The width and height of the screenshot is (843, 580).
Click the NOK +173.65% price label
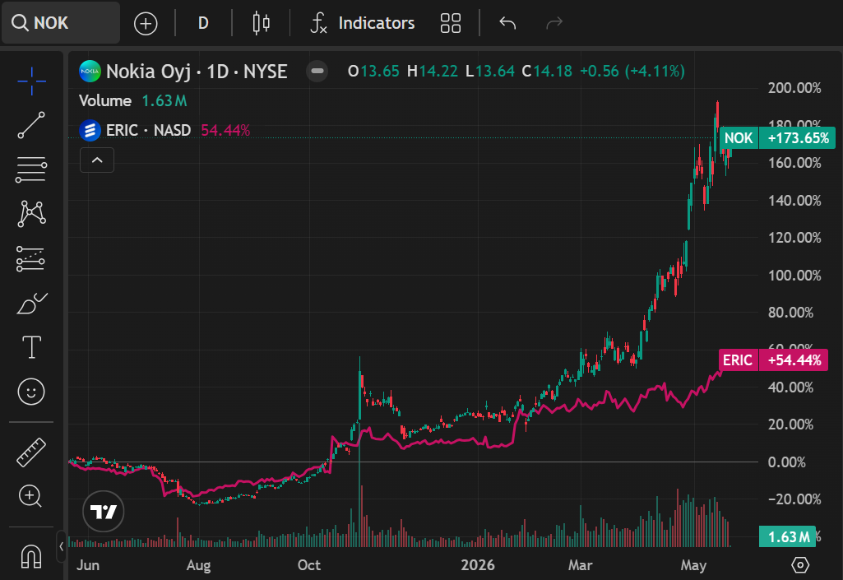click(x=777, y=138)
